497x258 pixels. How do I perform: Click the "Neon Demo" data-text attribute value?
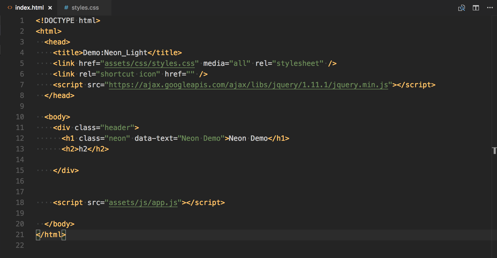click(201, 138)
